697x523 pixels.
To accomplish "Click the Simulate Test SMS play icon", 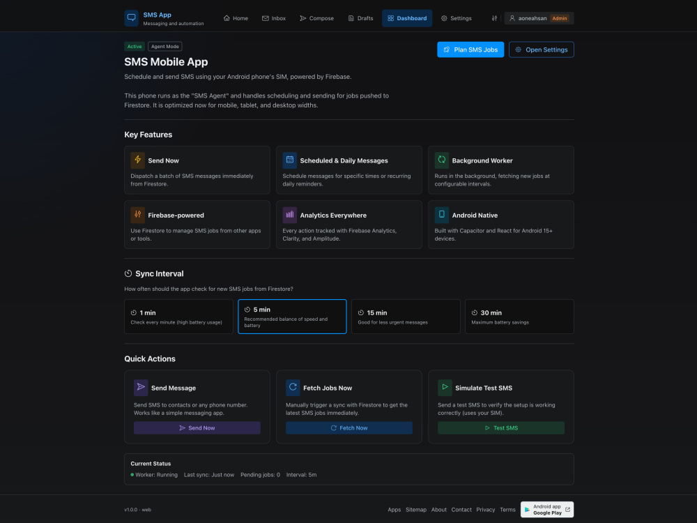I will pyautogui.click(x=445, y=387).
